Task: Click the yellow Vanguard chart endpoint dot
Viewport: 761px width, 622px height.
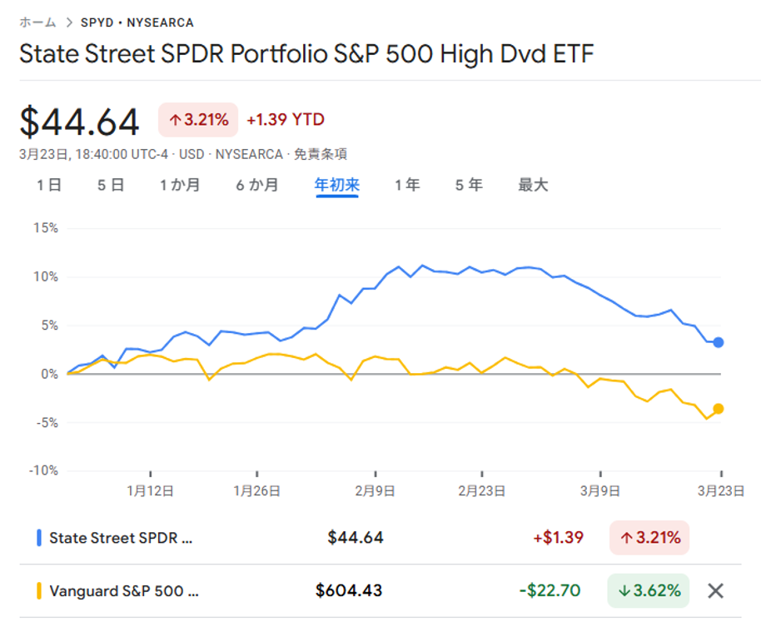Action: pyautogui.click(x=719, y=408)
